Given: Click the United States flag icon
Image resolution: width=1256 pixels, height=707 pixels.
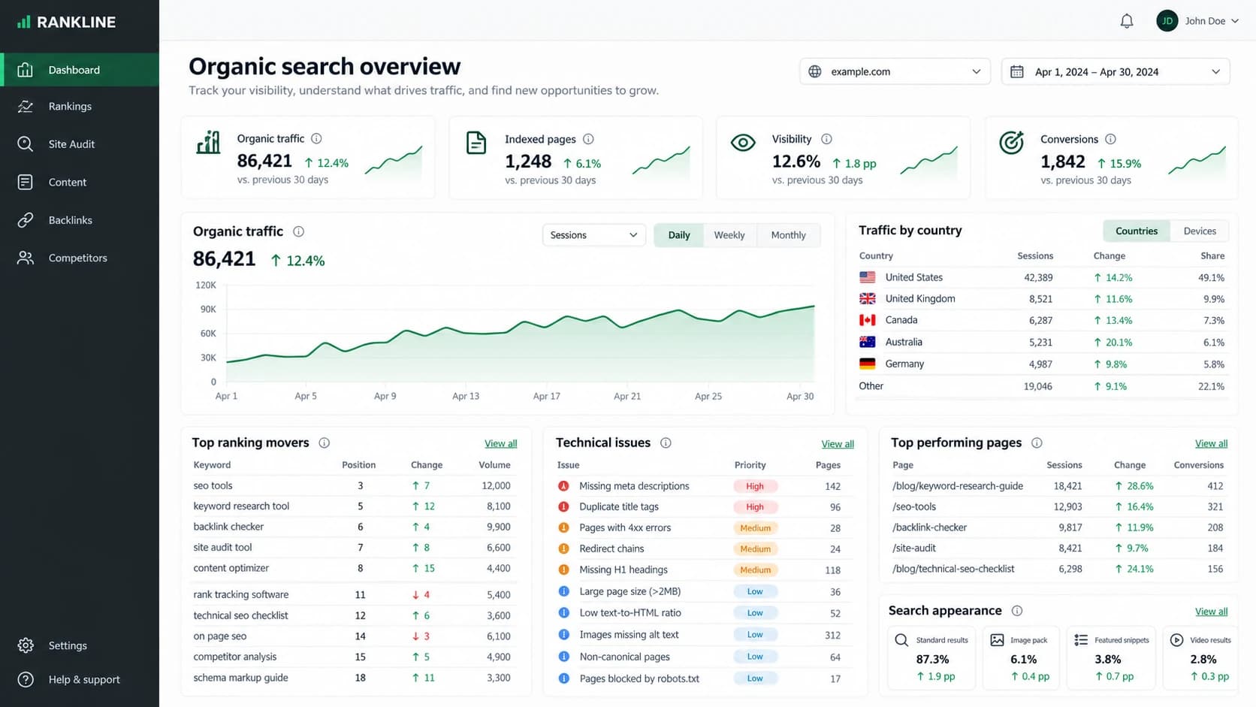Looking at the screenshot, I should click(868, 277).
